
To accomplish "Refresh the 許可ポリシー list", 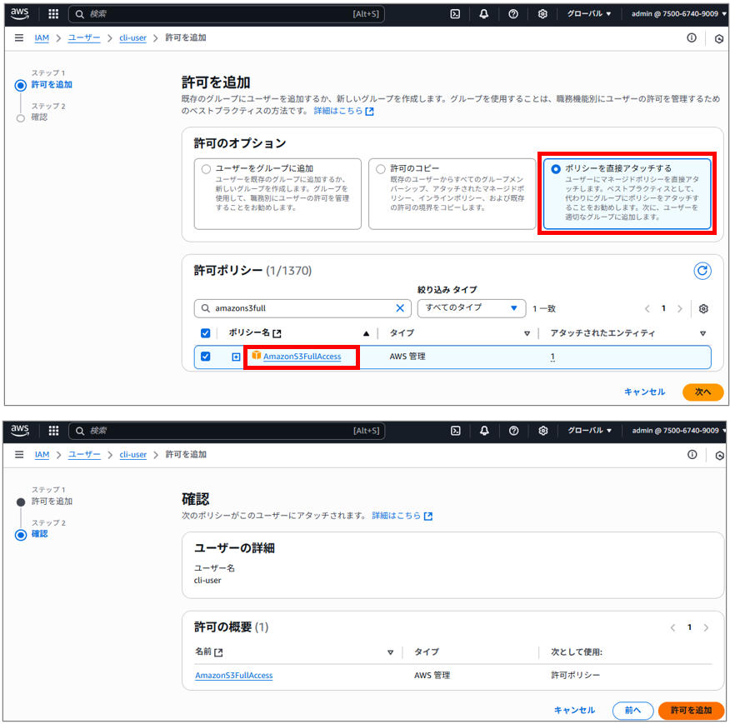I will [702, 271].
